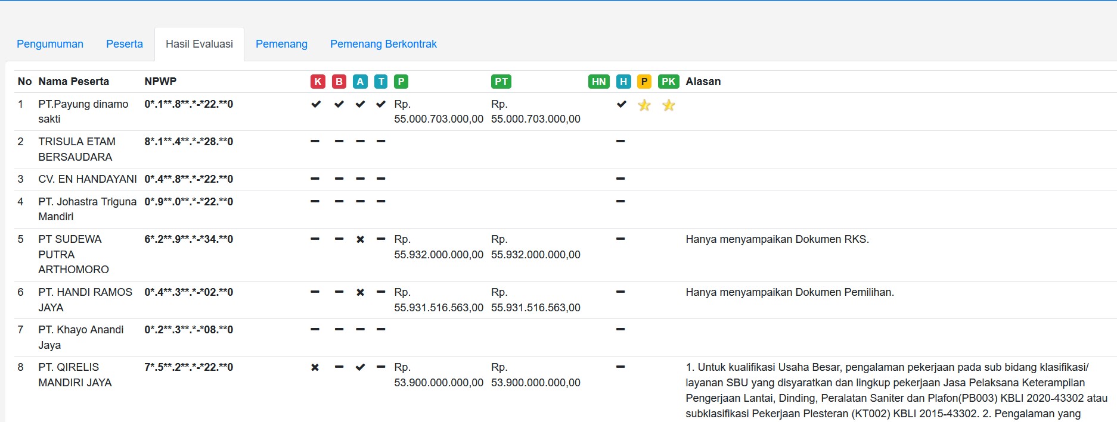Click NPWP 0*.4**.3**.*-*02.**0
The width and height of the screenshot is (1117, 422).
coord(189,292)
